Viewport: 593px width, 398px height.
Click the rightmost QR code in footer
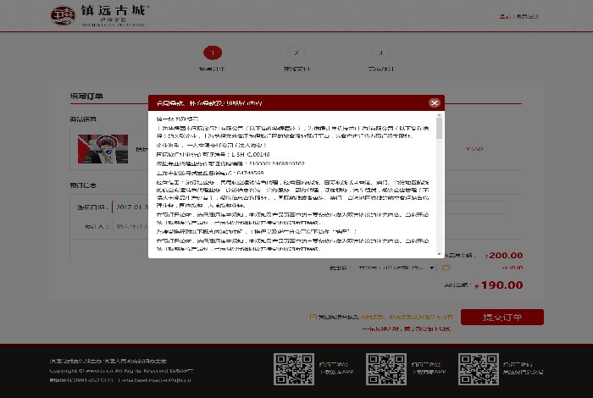pyautogui.click(x=479, y=370)
